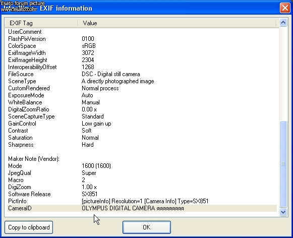
Task: Click the 0.00 x zoom ratio value
Action: tap(89, 109)
